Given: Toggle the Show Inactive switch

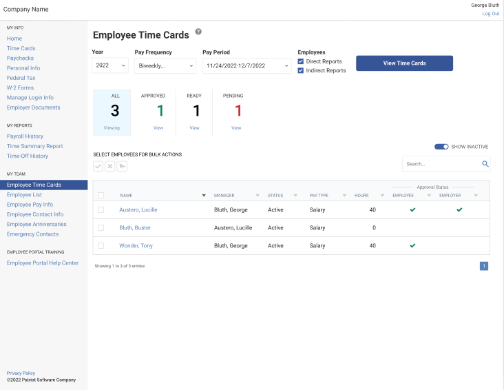Looking at the screenshot, I should [441, 147].
